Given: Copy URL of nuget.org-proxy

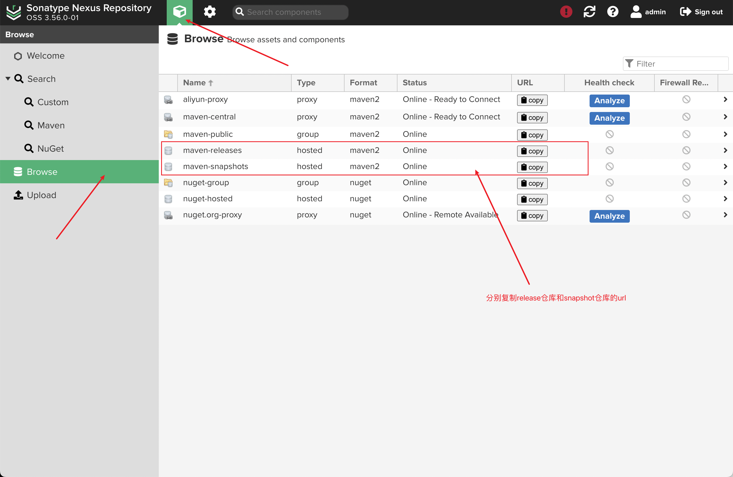Looking at the screenshot, I should [532, 216].
